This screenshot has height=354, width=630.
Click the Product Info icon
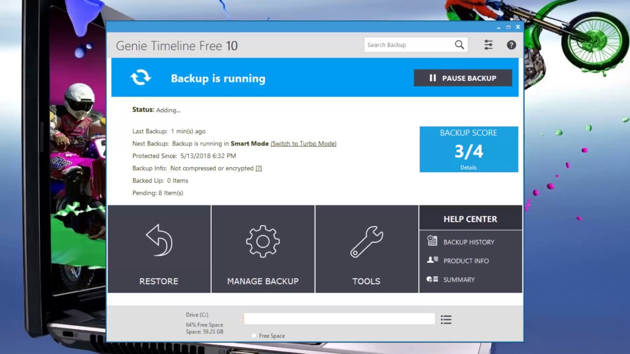point(432,260)
